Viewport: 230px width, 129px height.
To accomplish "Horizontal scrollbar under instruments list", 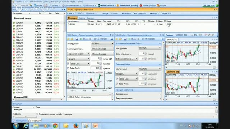I will click(x=37, y=99).
